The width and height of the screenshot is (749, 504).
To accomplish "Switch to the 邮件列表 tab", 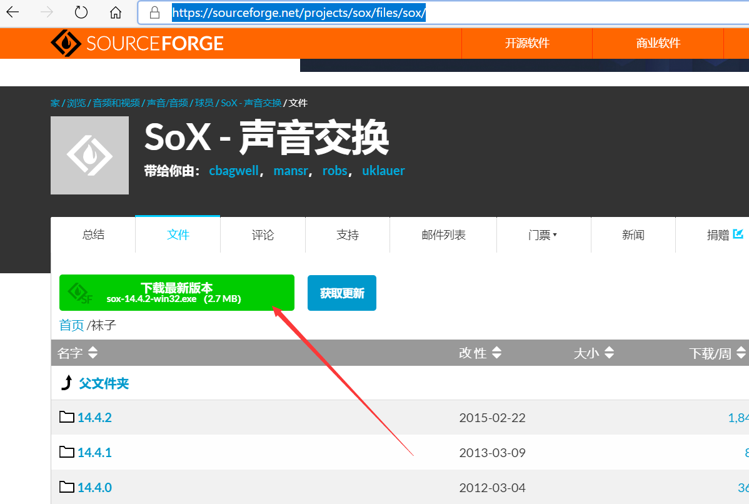I will pos(443,234).
